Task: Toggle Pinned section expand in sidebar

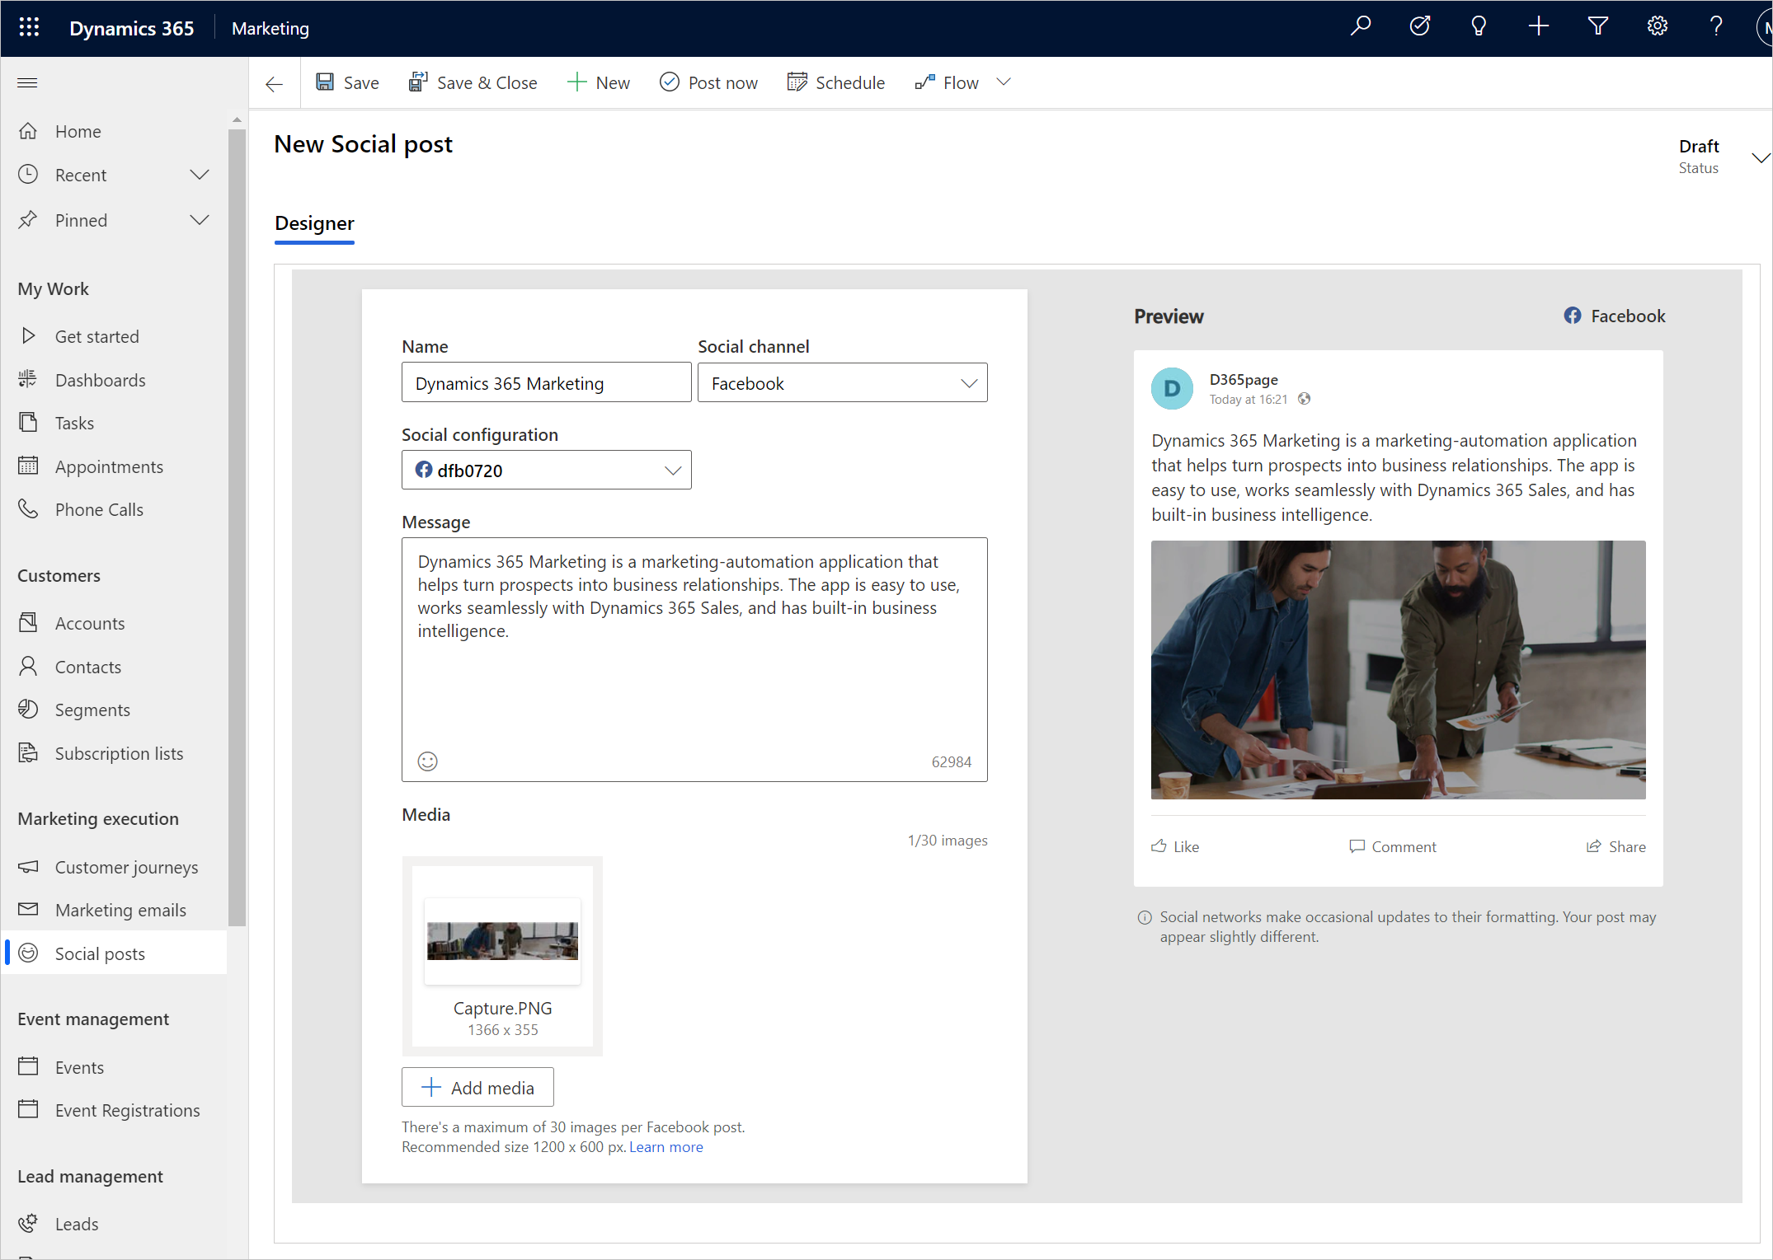Action: 200,219
